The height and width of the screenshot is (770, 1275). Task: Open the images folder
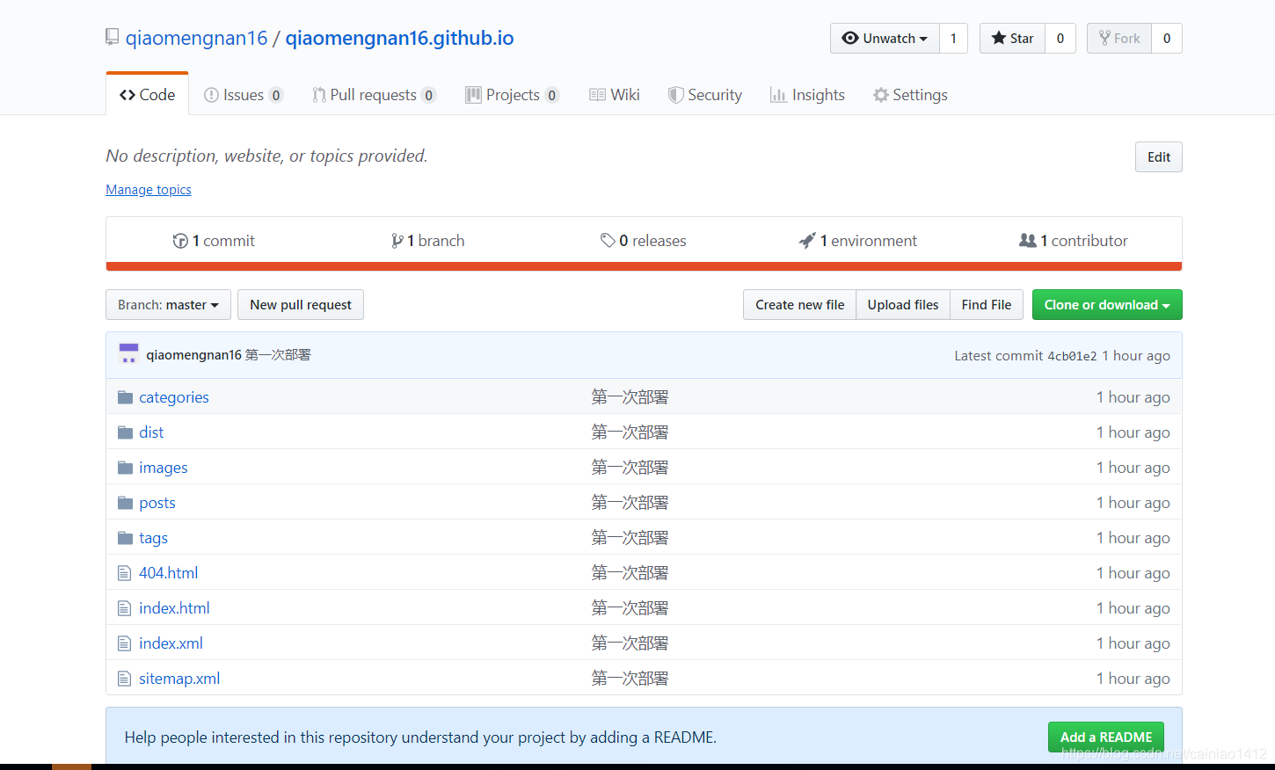pyautogui.click(x=164, y=468)
